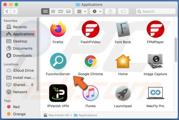Select the IPVanish VPN app icon
The width and height of the screenshot is (179, 120).
tap(58, 93)
